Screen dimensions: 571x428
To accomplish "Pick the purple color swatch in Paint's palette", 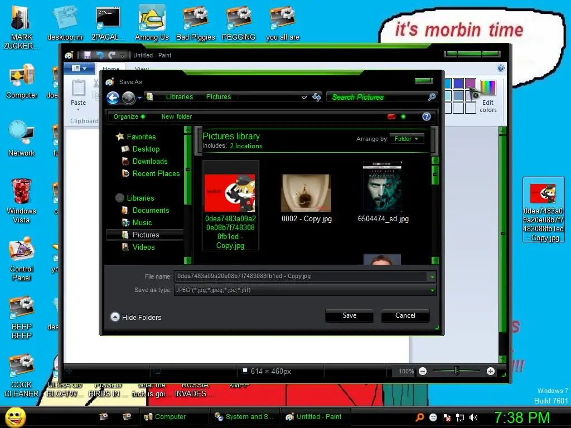I will click(x=471, y=84).
